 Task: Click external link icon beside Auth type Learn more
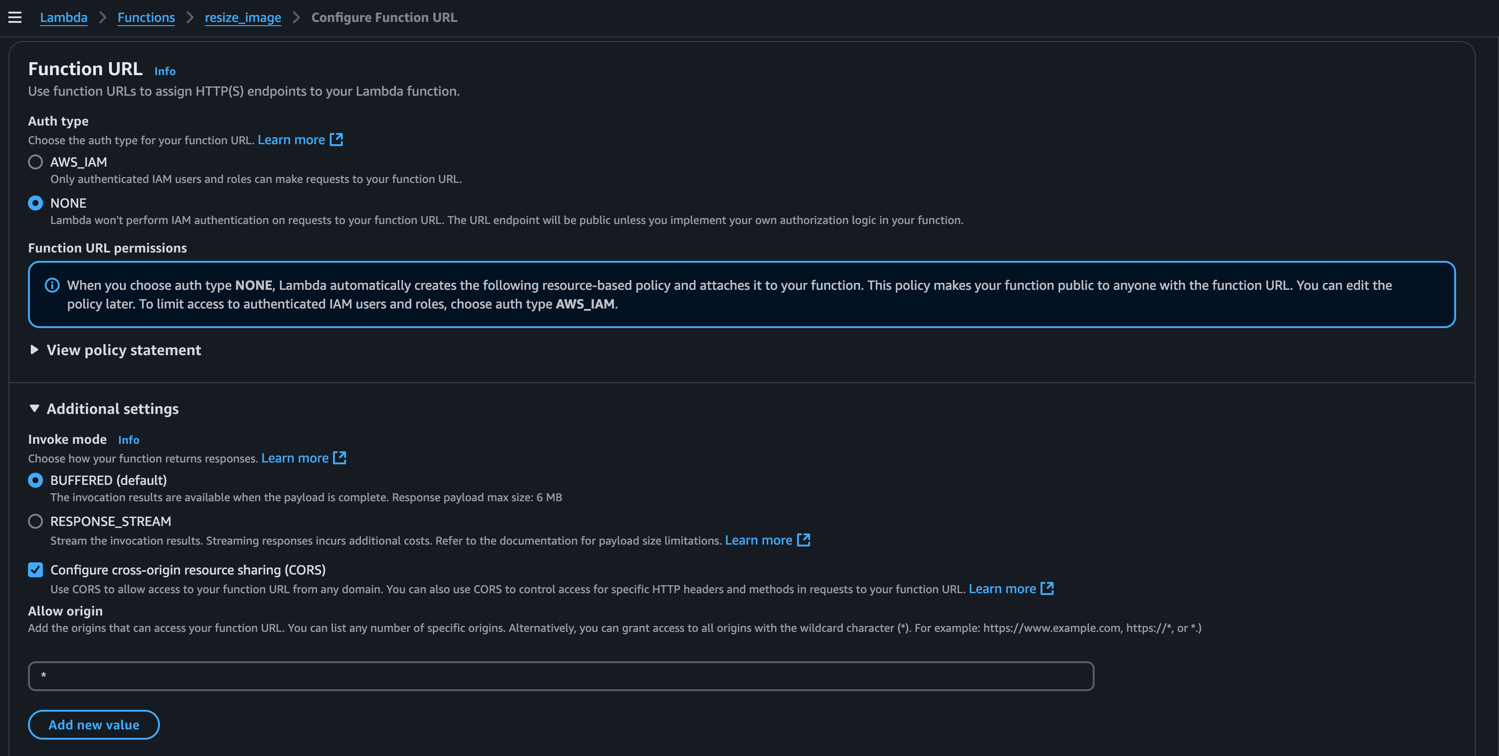coord(336,140)
